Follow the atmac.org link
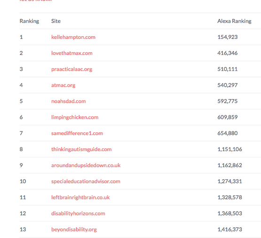This screenshot has height=238, width=261. [x=63, y=85]
